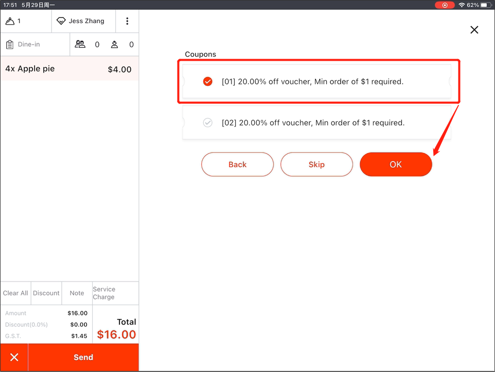This screenshot has height=372, width=495.
Task: Uncheck the selected [01] coupon checkmark
Action: (x=208, y=81)
